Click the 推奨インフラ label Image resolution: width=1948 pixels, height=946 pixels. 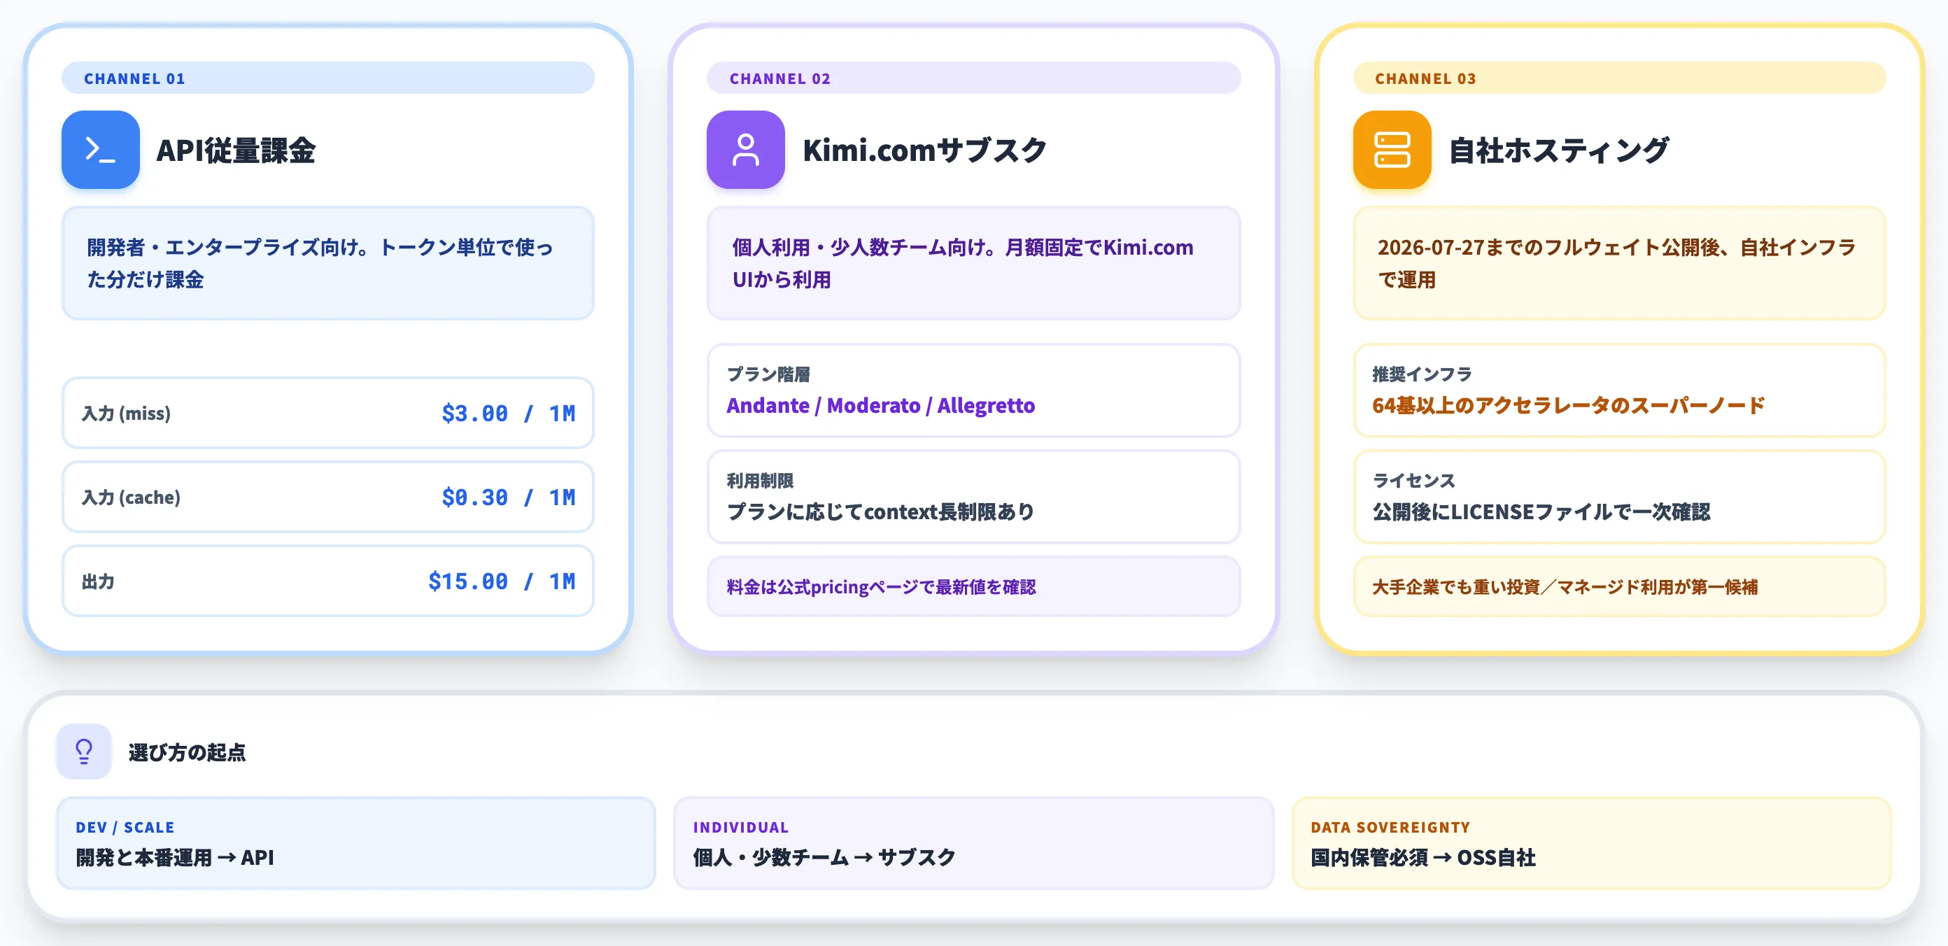tap(1423, 374)
